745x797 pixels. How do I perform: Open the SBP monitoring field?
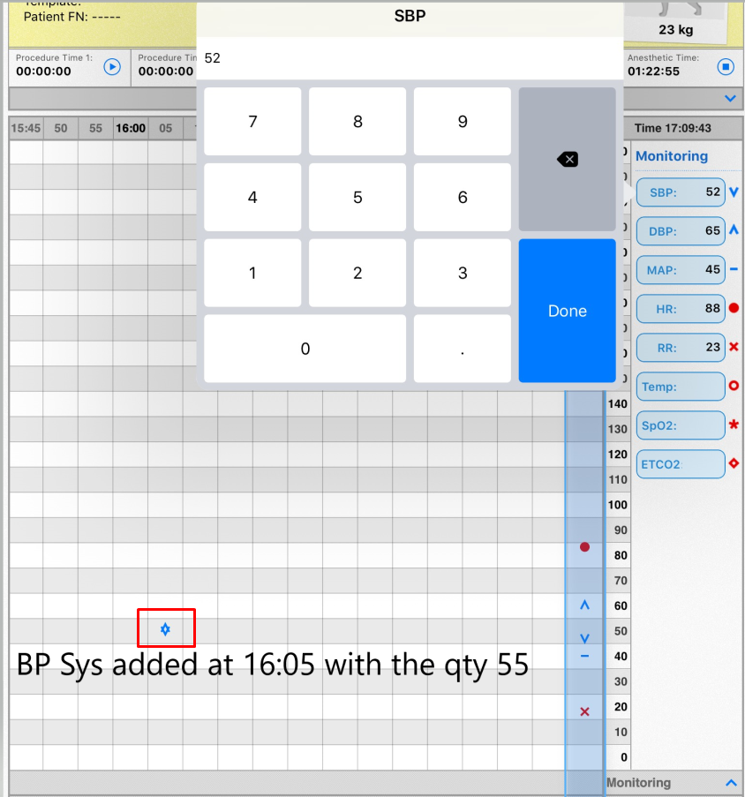pyautogui.click(x=681, y=192)
